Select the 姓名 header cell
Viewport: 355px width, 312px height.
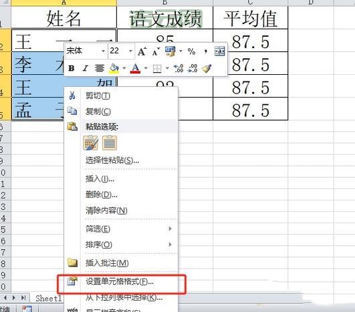64,17
